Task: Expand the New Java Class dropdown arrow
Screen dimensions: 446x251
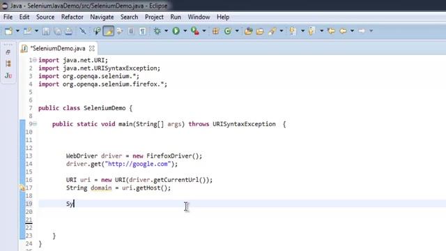Action: (x=237, y=31)
